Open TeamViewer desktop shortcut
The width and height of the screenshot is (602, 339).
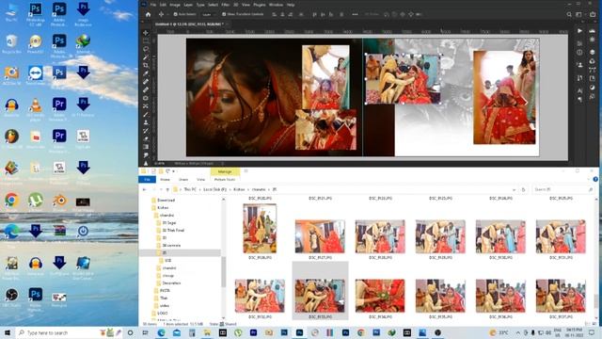pyautogui.click(x=36, y=75)
